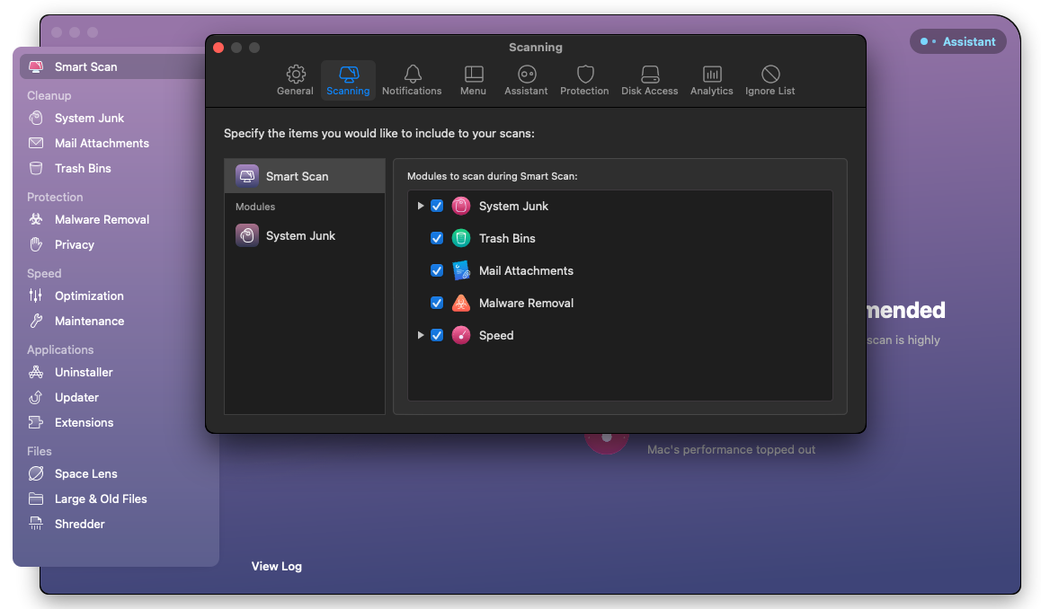Open the General preferences tab
Image resolution: width=1041 pixels, height=609 pixels.
tap(295, 80)
